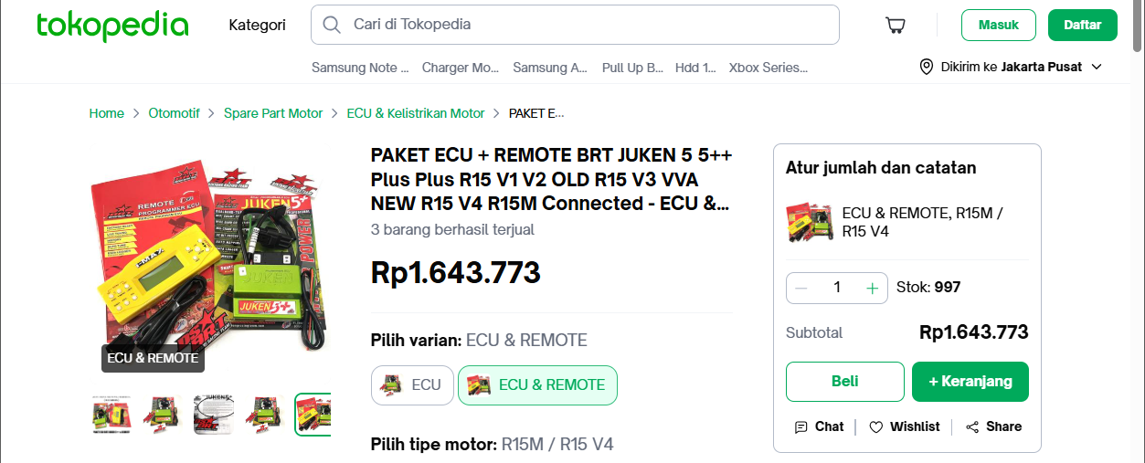1145x463 pixels.
Task: Click the Beli buy button
Action: [x=845, y=382]
